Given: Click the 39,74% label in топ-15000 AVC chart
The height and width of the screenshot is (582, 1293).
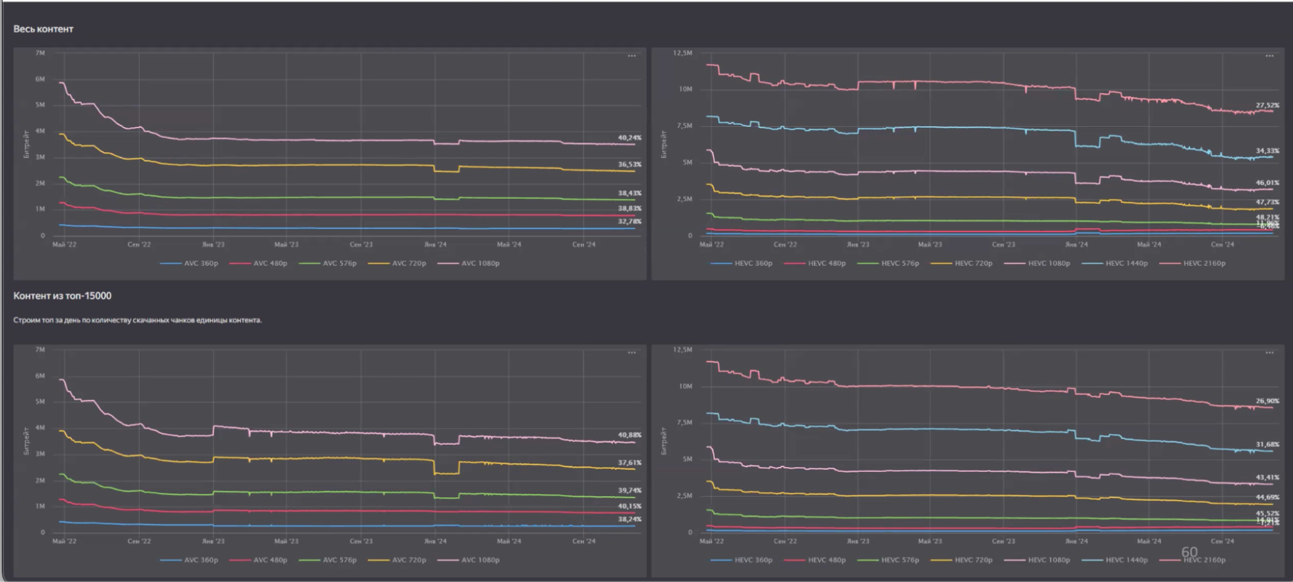Looking at the screenshot, I should tap(629, 491).
